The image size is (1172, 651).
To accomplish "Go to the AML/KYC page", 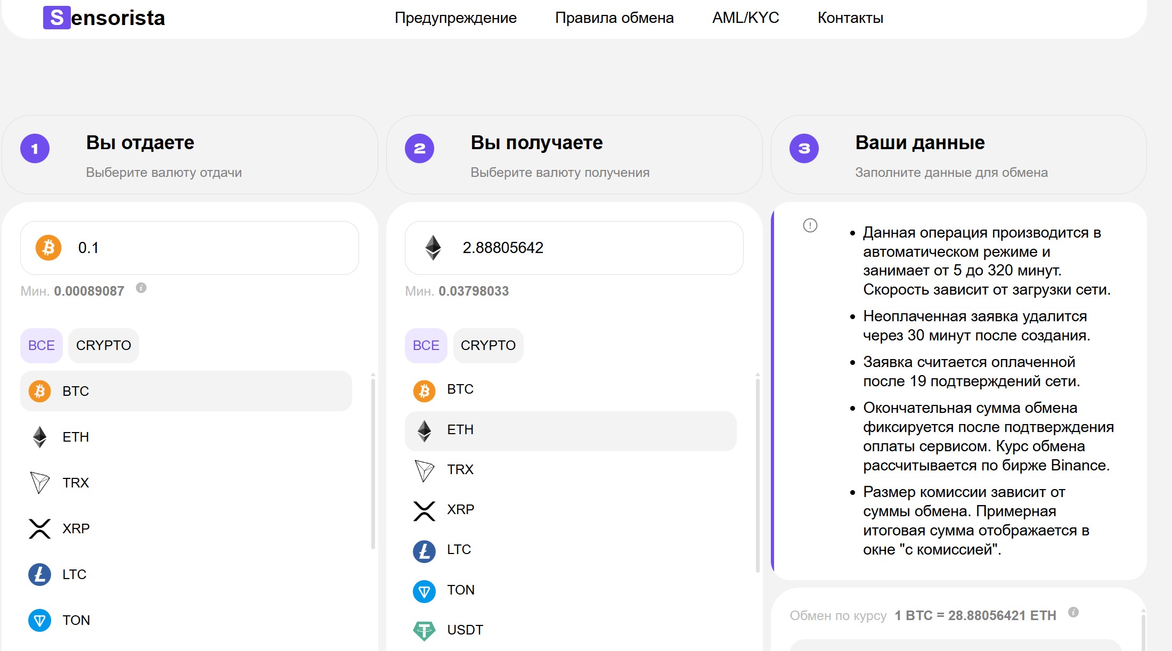I will pyautogui.click(x=745, y=18).
